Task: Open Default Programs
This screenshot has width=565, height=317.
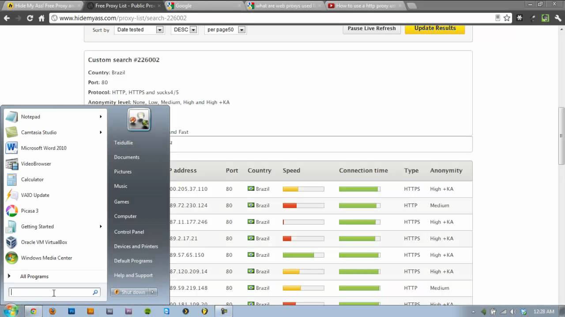Action: [x=133, y=261]
